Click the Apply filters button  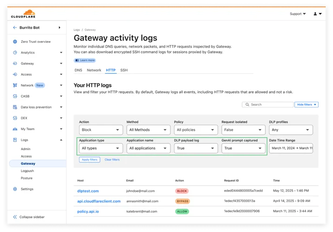89,159
